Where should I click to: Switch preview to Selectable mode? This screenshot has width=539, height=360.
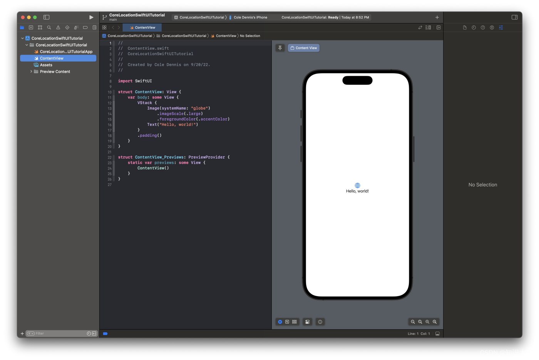287,322
